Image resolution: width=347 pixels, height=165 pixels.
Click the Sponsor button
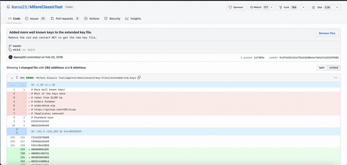[236, 7]
